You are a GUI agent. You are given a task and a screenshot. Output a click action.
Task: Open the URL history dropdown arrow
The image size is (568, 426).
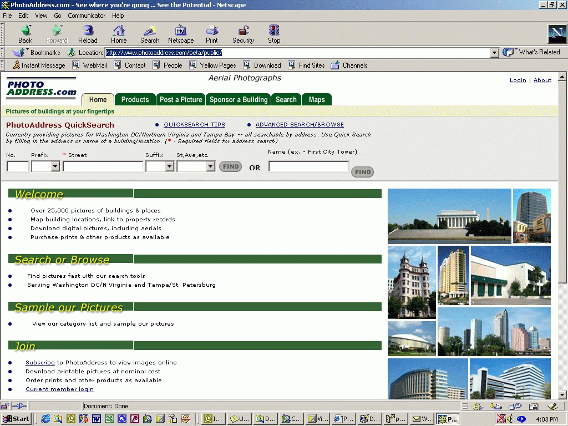tap(495, 53)
